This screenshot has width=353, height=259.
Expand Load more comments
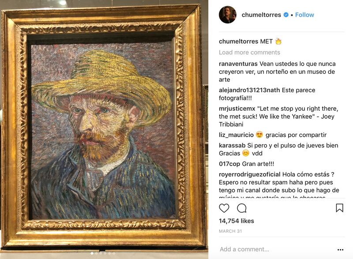click(249, 52)
